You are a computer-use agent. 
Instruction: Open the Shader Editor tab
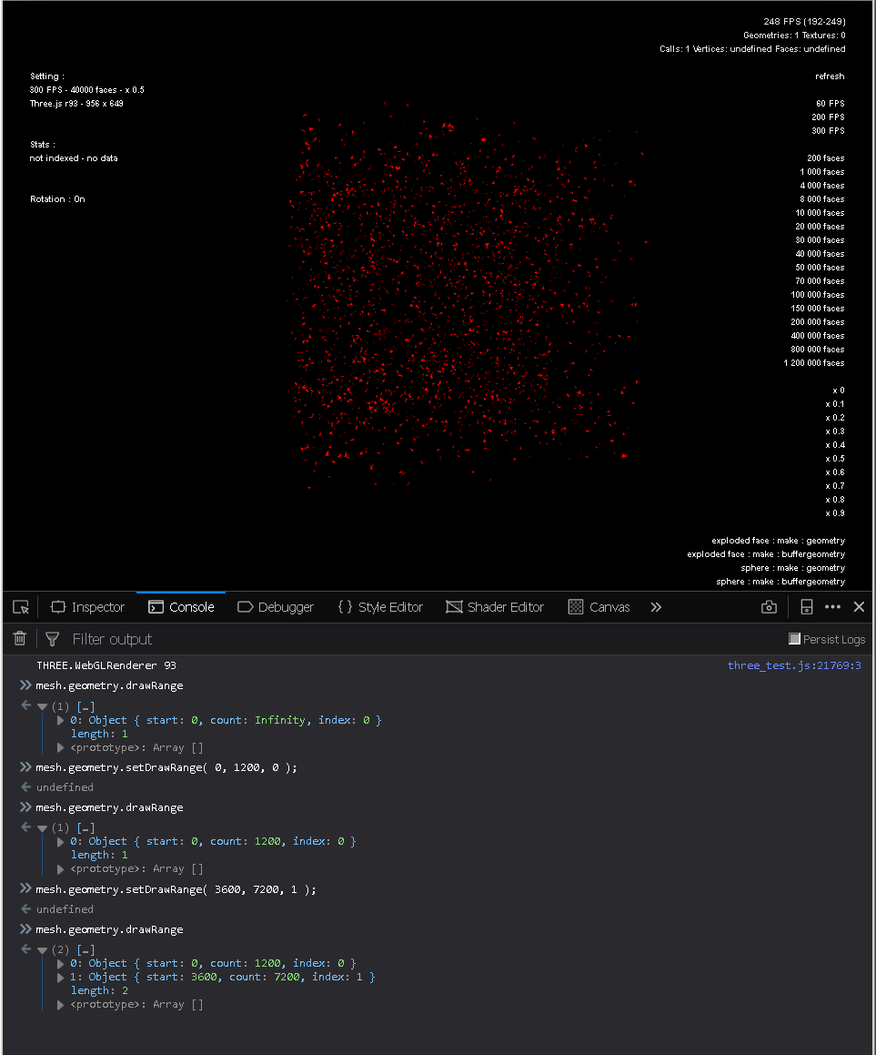coord(495,606)
